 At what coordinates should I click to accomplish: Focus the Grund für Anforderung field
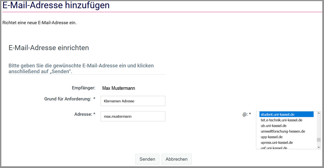133,101
